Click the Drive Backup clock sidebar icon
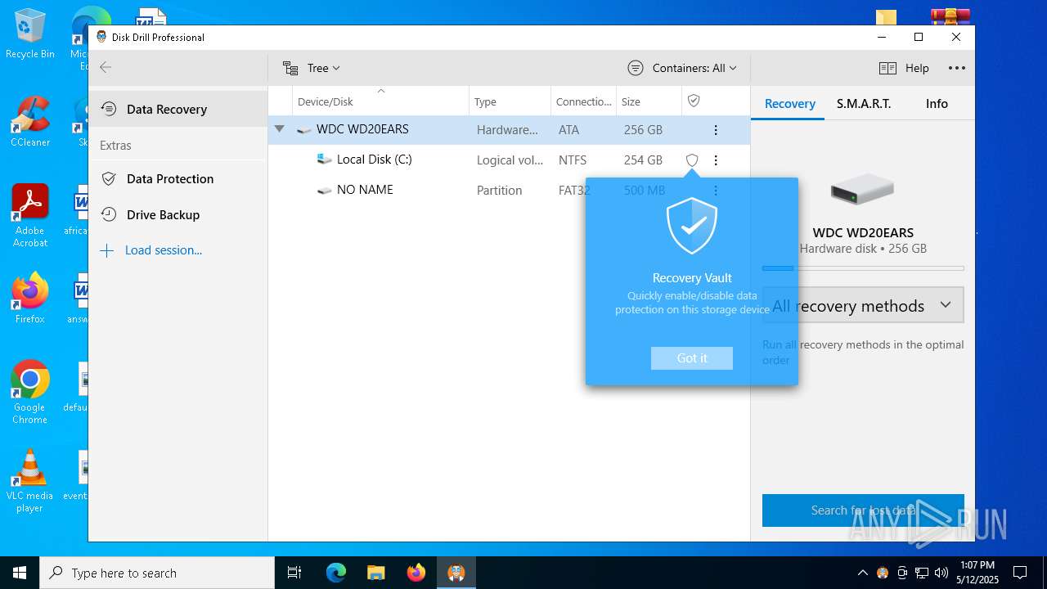Screen dimensions: 1047x589 pos(108,214)
